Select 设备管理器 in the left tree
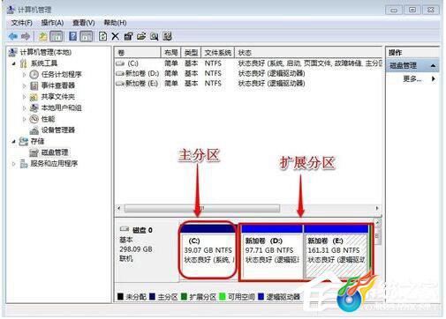 tap(58, 130)
